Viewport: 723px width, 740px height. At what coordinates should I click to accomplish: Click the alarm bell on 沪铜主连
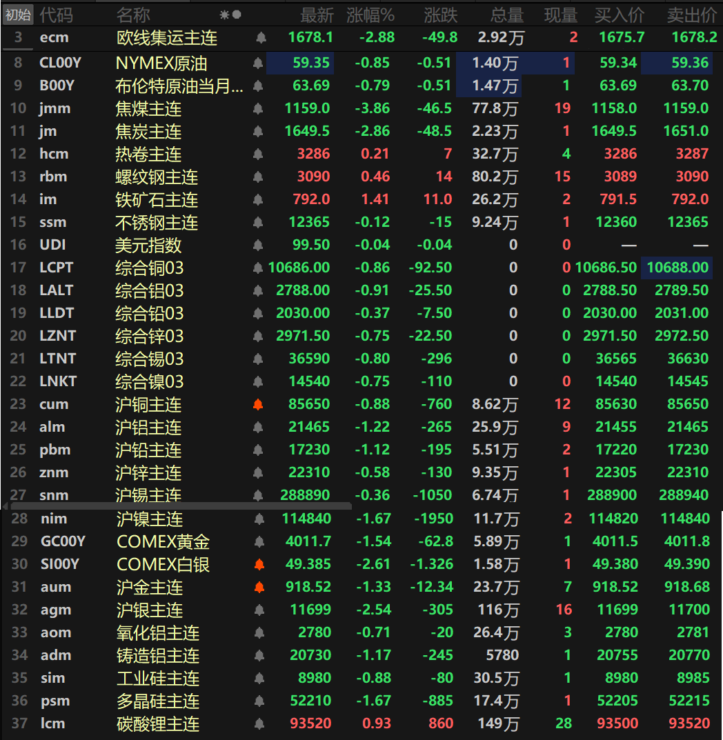coord(257,404)
